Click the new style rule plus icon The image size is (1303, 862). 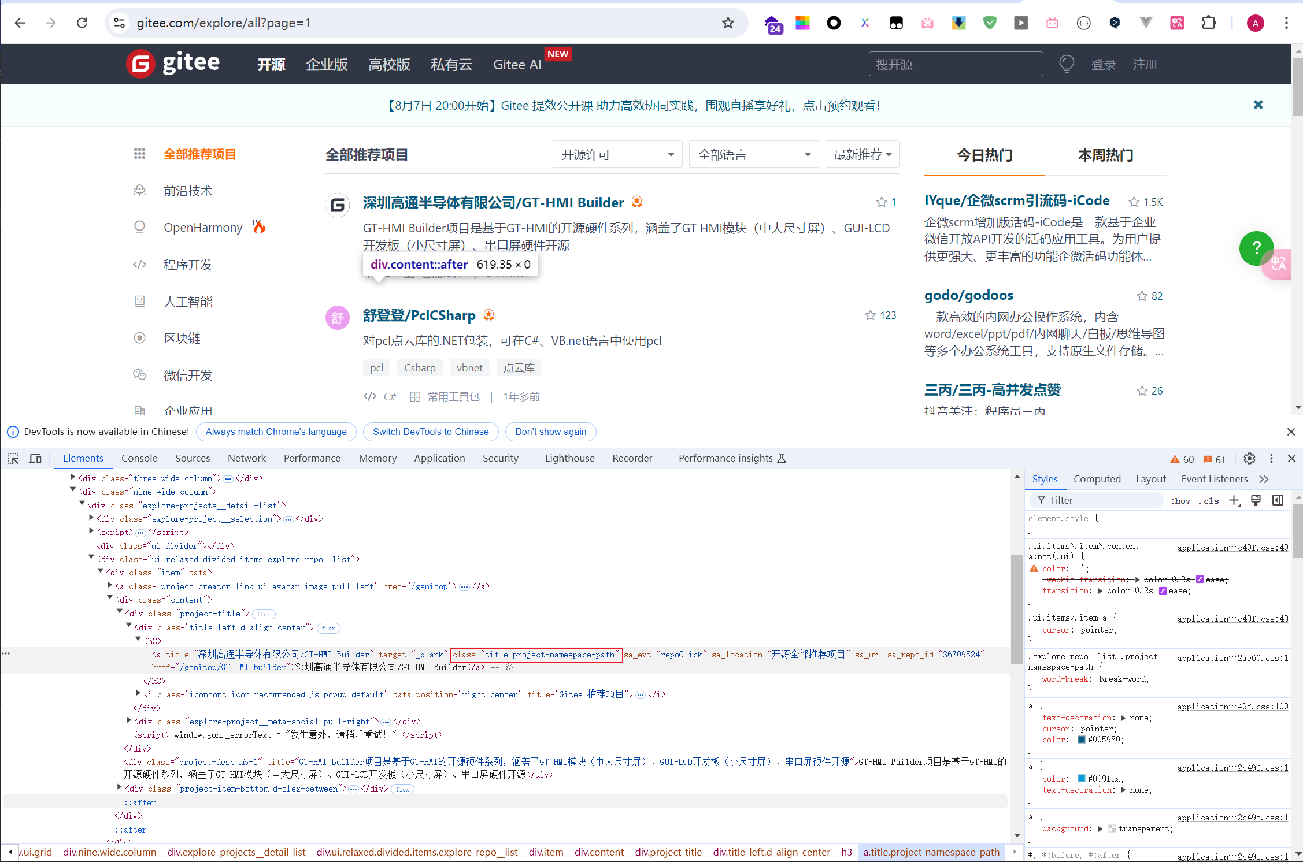pos(1234,500)
